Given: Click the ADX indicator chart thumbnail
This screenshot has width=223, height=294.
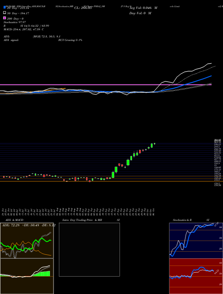Looking at the screenshot, I should pos(27,241).
